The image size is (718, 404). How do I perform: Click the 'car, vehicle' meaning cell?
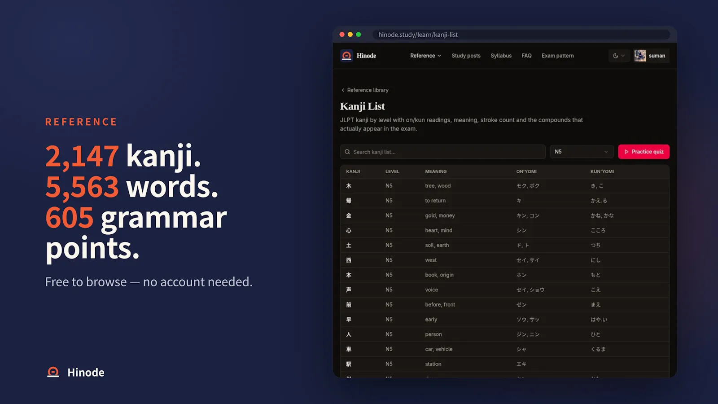click(x=438, y=349)
